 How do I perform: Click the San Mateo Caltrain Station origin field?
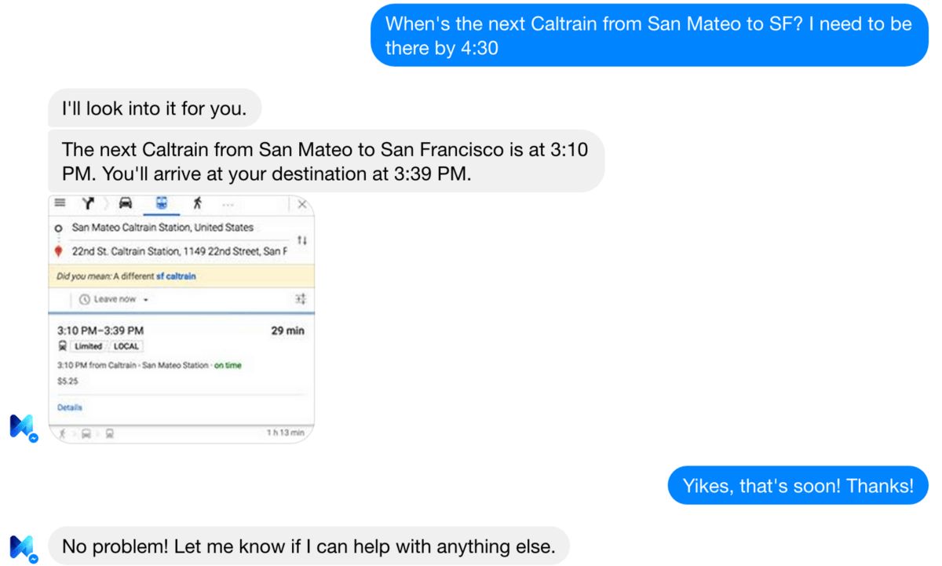(162, 228)
